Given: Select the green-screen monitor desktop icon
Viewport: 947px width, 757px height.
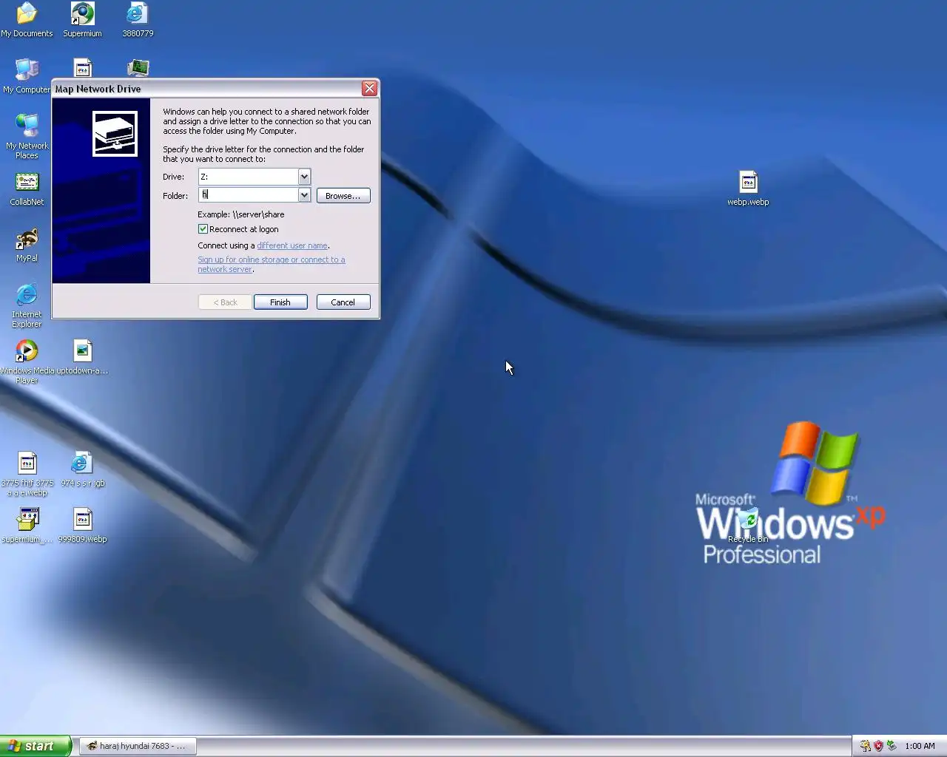Looking at the screenshot, I should coord(138,69).
